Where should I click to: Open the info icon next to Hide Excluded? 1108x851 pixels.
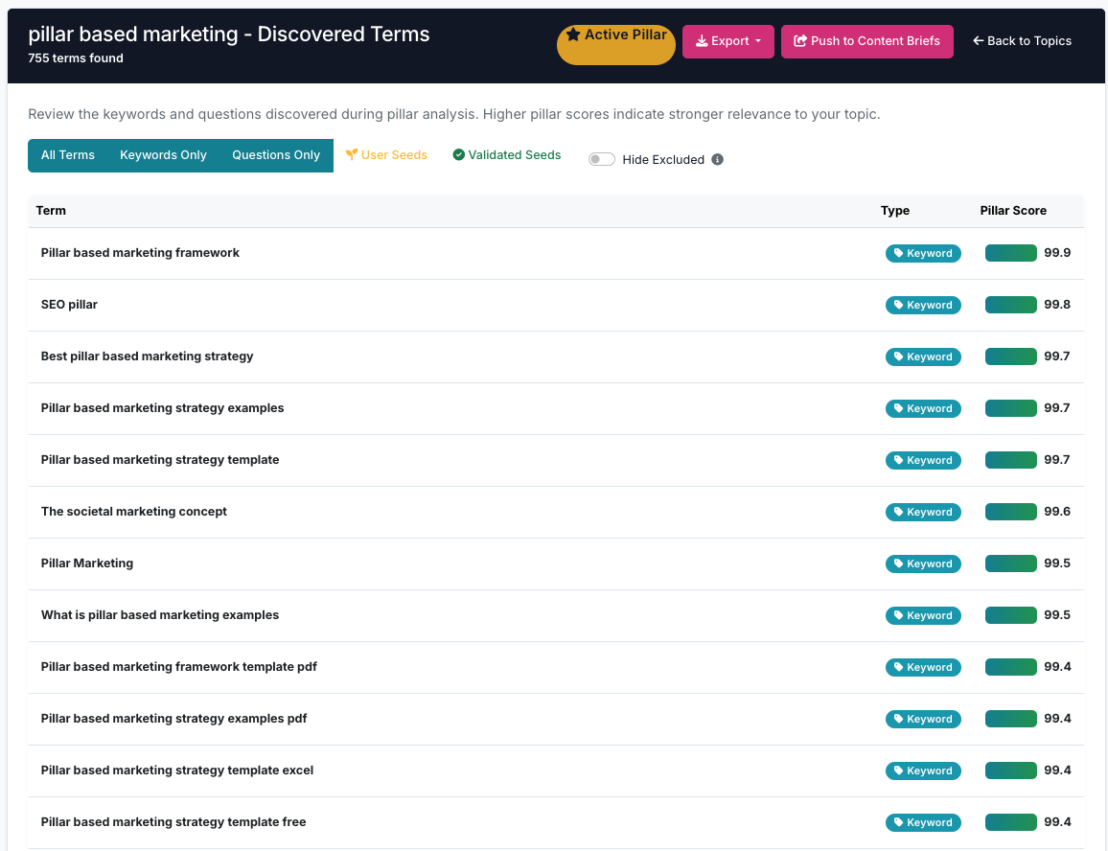click(x=717, y=160)
